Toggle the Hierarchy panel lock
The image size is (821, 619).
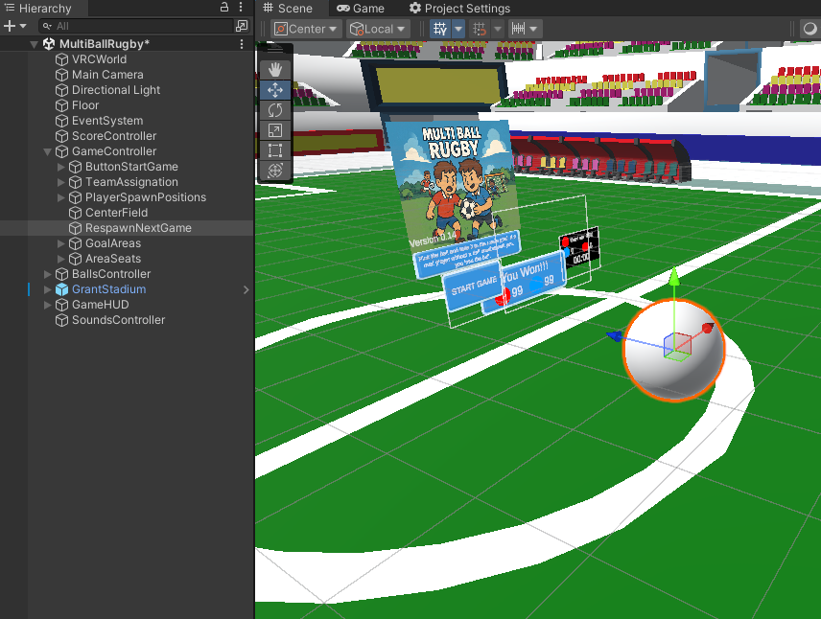click(x=224, y=8)
